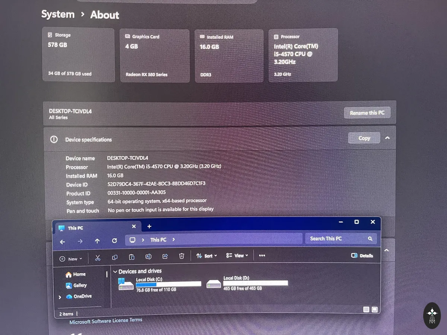This screenshot has width=447, height=335.
Task: Collapse the Device specifications section
Action: point(387,138)
